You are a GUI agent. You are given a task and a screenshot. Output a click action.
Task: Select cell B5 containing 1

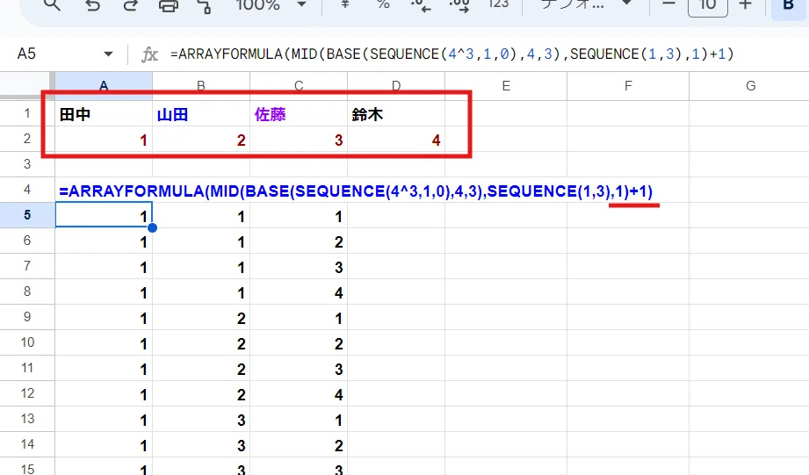(x=201, y=216)
